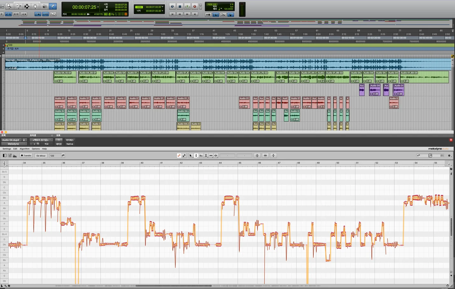455x289 pixels.
Task: Open insert position 'a' selector
Action: [x=24, y=140]
